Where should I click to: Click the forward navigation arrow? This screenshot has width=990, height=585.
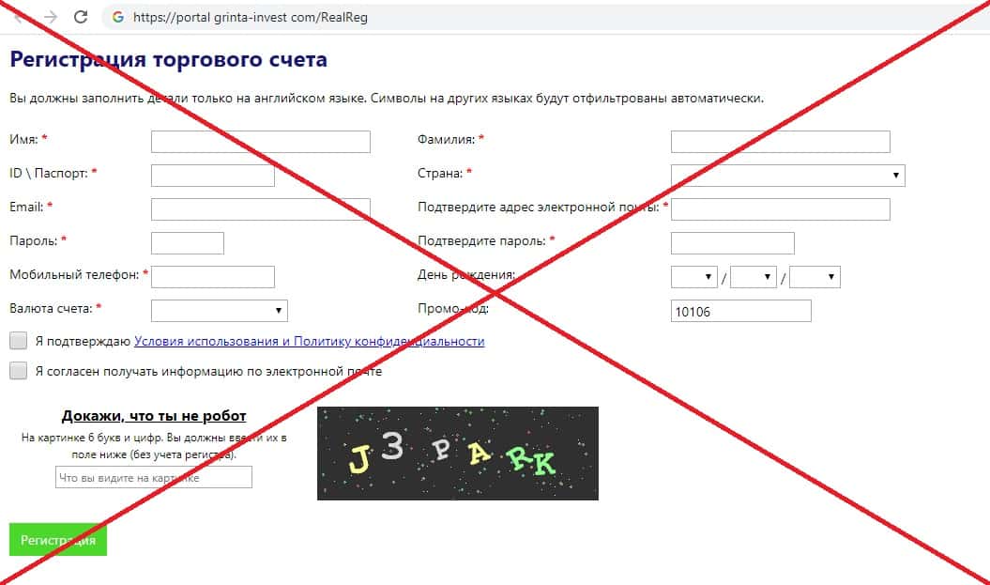[x=51, y=17]
